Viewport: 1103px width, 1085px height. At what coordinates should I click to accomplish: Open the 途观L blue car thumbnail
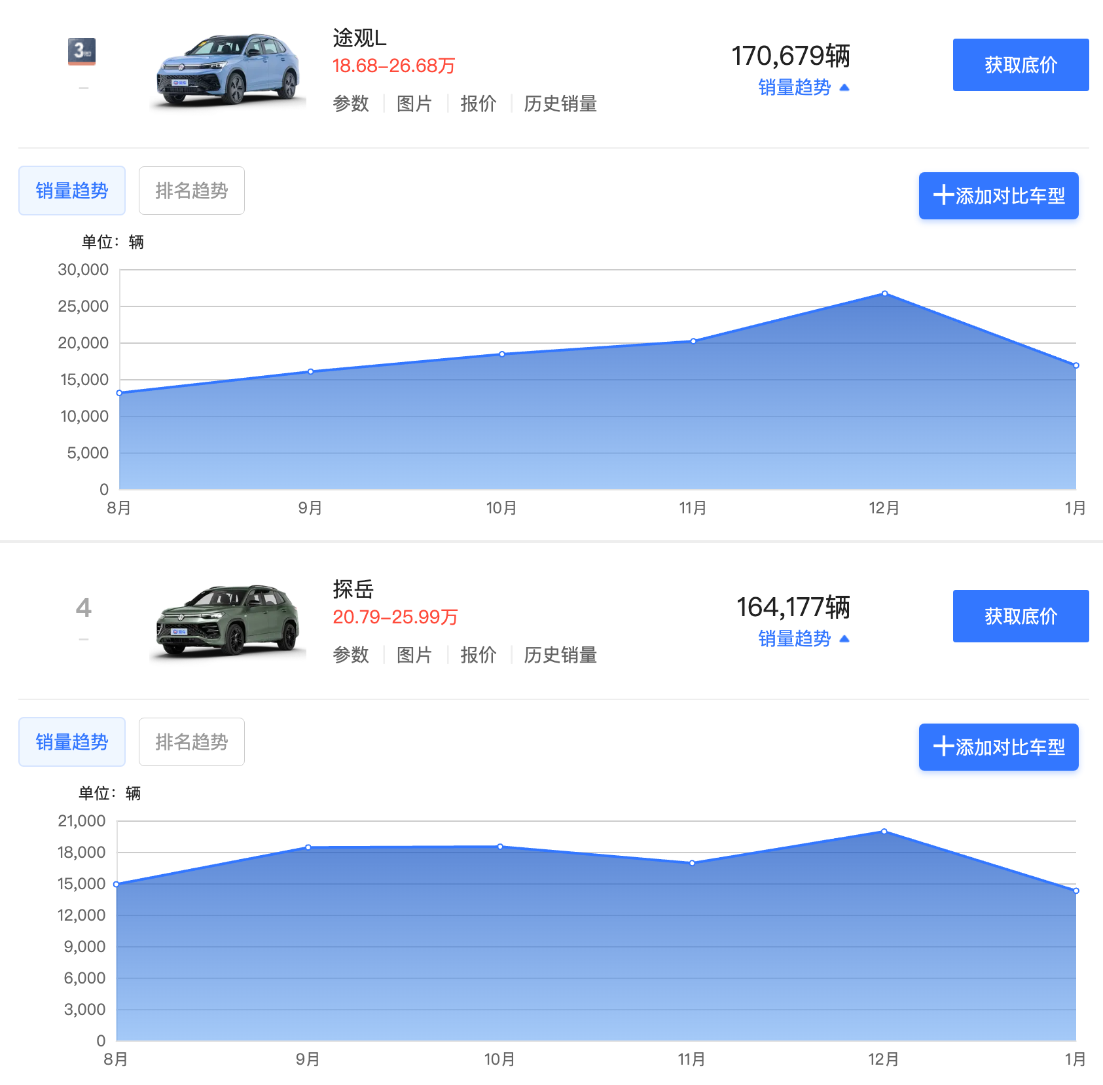[228, 71]
